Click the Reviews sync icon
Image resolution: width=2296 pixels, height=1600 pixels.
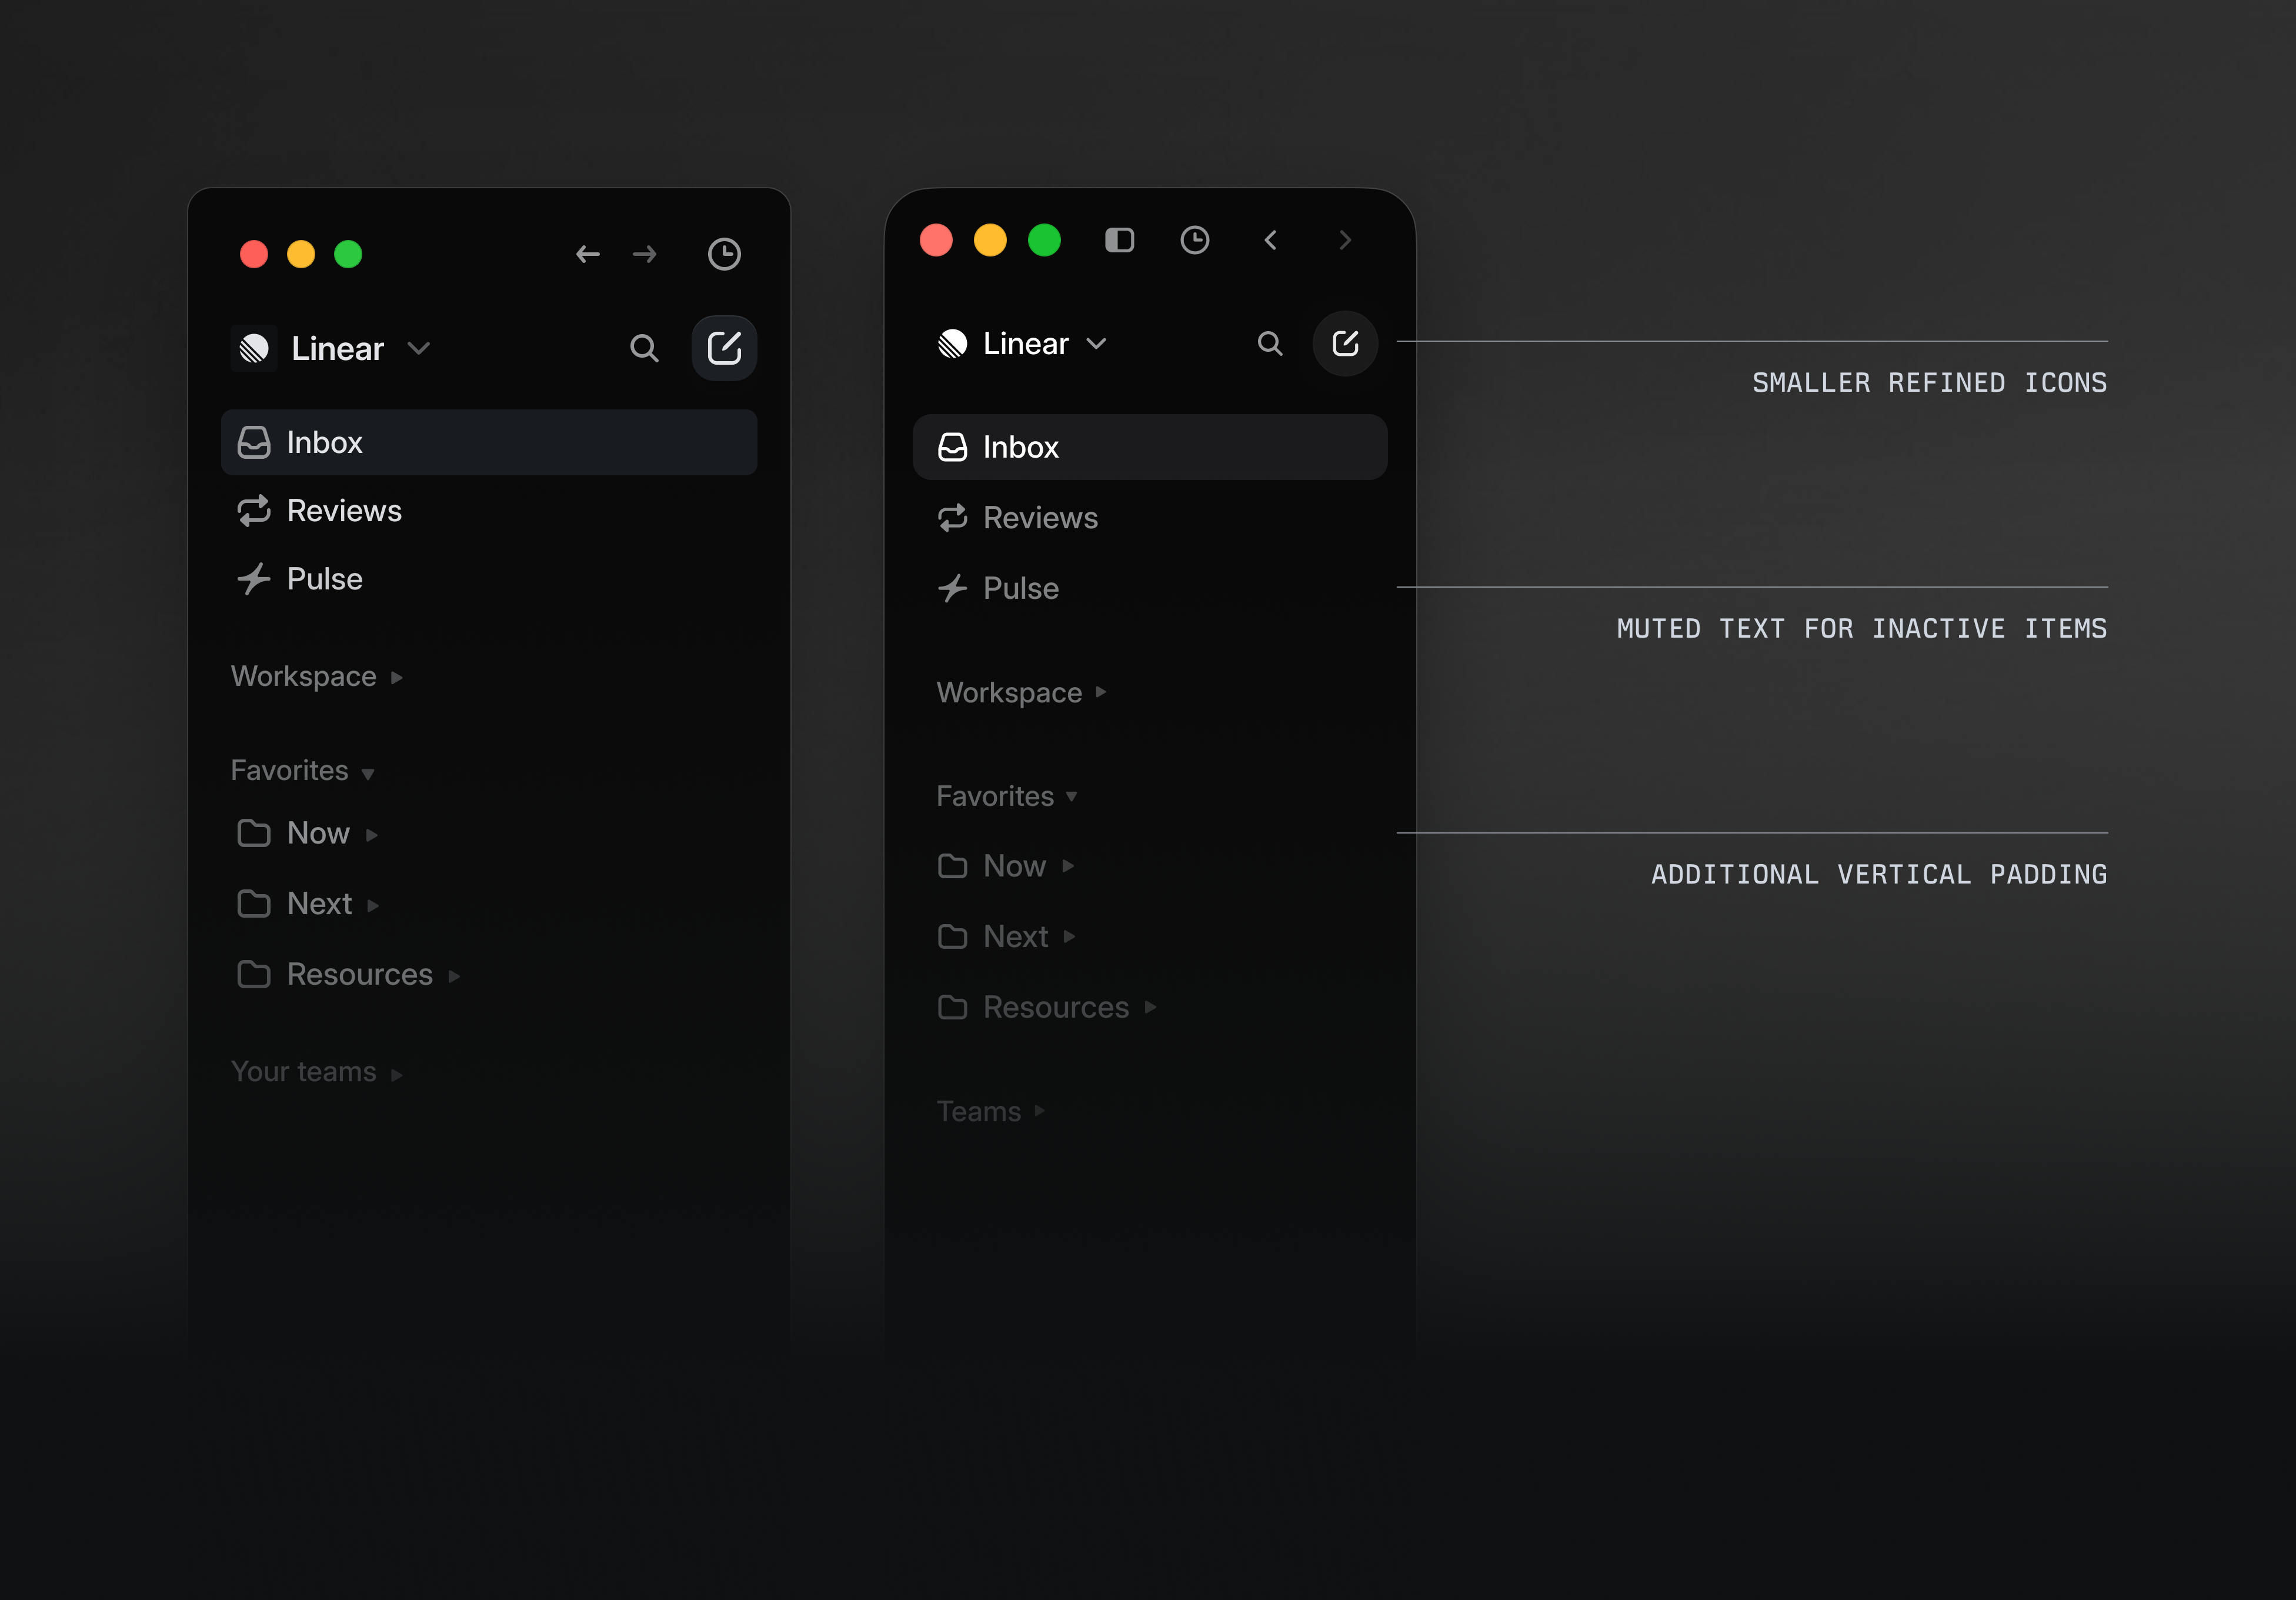tap(255, 511)
